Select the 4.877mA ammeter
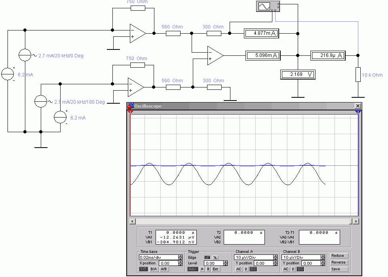 [261, 34]
